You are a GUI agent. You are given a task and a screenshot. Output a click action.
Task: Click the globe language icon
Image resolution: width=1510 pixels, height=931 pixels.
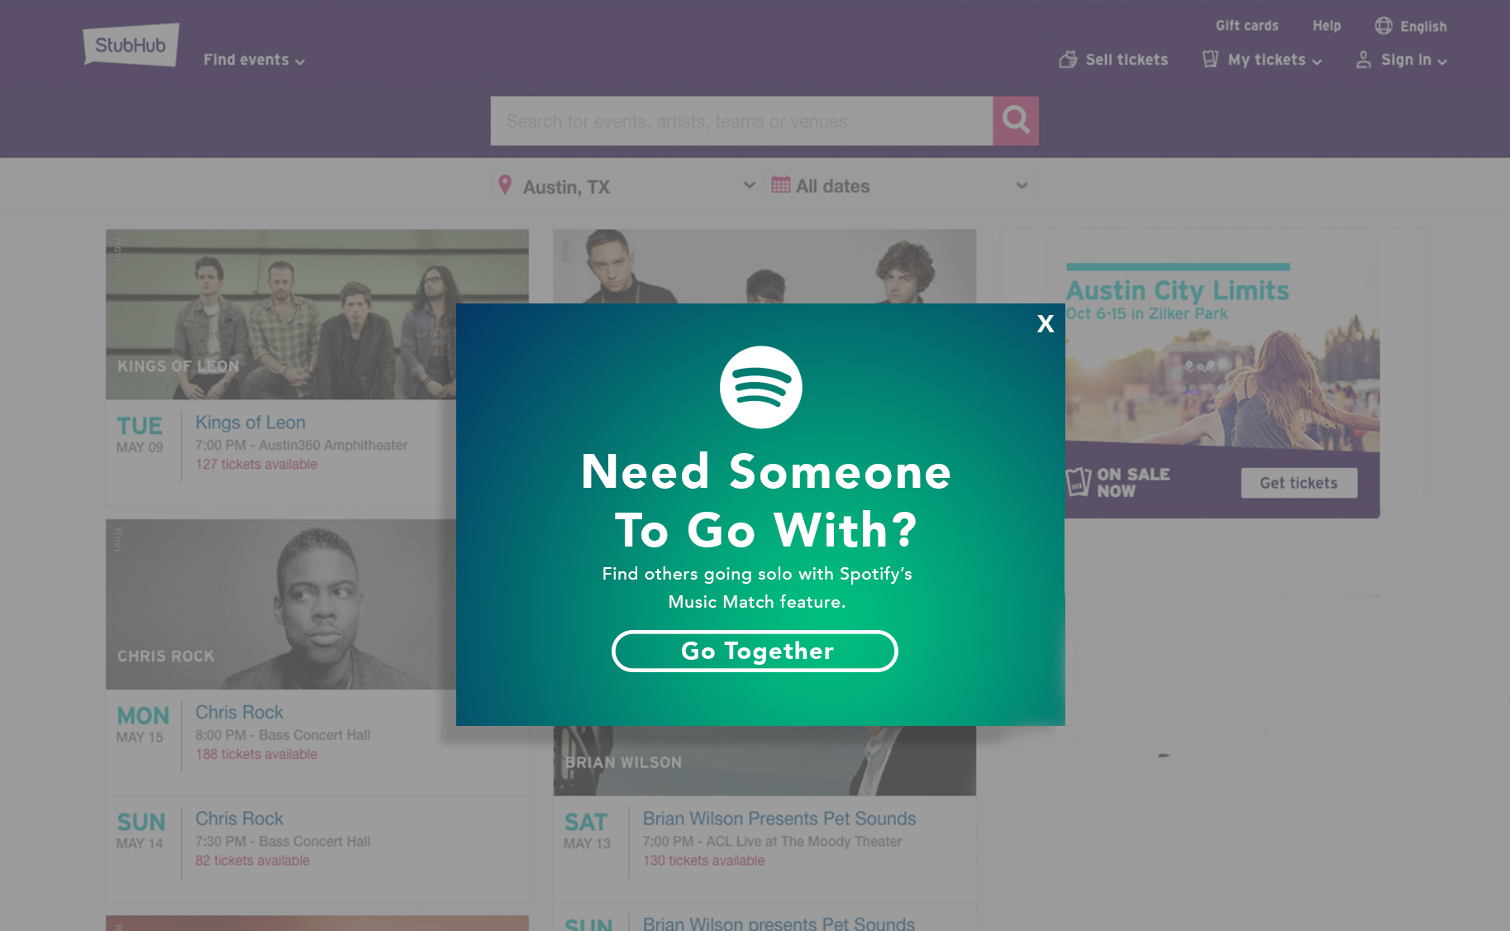pyautogui.click(x=1384, y=26)
